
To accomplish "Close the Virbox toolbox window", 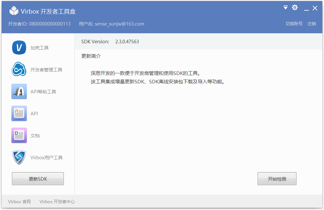I will coord(315,8).
